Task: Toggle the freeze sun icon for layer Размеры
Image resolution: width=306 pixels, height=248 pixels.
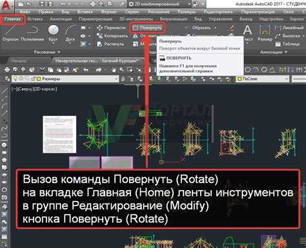Action: click(21, 79)
